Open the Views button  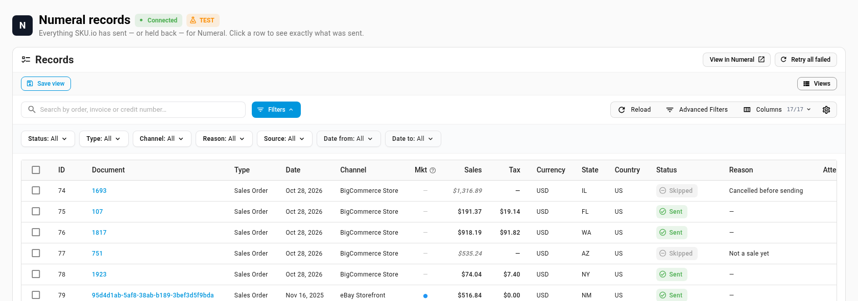pyautogui.click(x=817, y=84)
